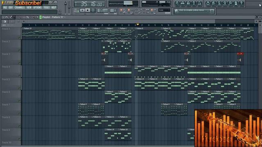Click the clipboard-shaped shortcut icon beside help
Image resolution: width=262 pixels, height=147 pixels.
click(x=236, y=3)
